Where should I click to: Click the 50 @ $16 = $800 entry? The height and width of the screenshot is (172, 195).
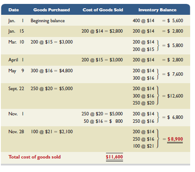point(103,121)
